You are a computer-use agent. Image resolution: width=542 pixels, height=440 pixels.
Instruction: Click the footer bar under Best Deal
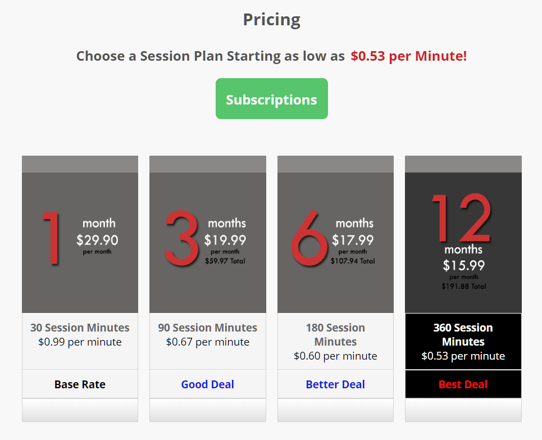point(463,410)
